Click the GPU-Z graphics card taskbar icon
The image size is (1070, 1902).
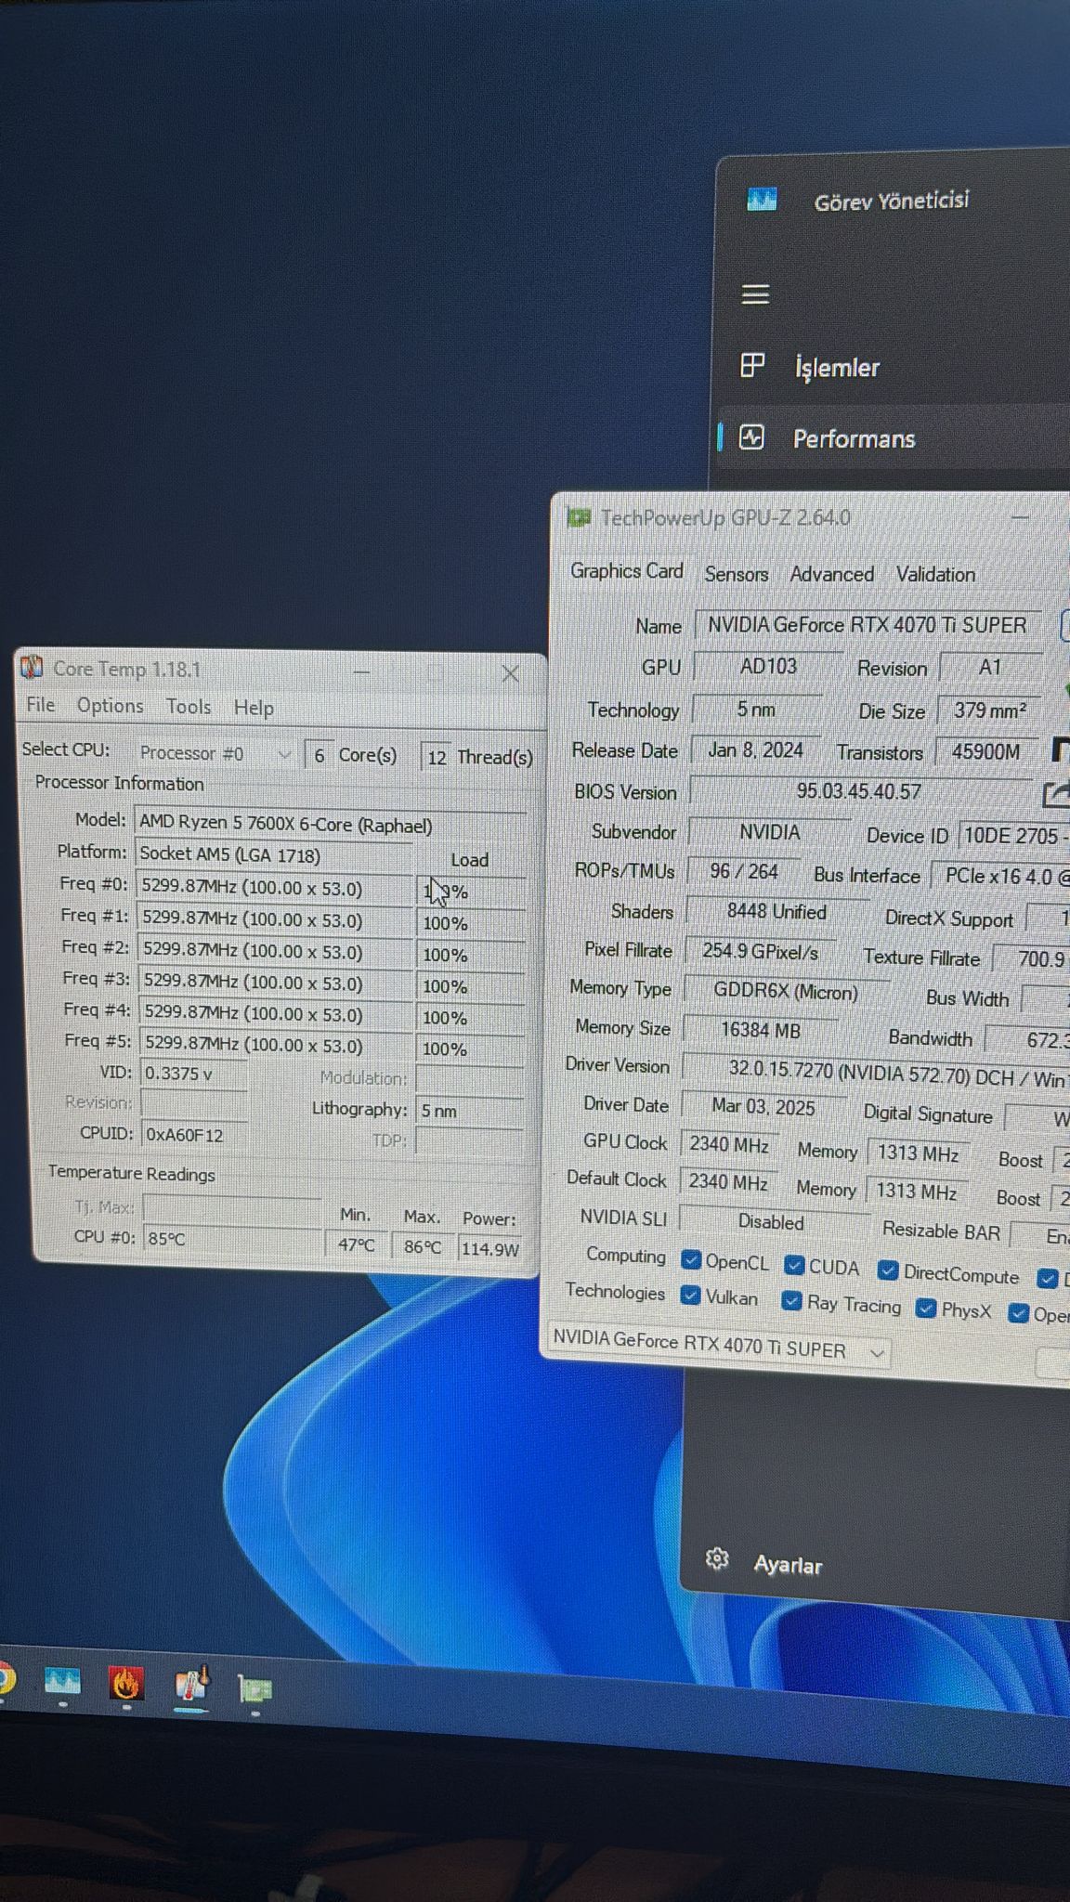click(254, 1688)
